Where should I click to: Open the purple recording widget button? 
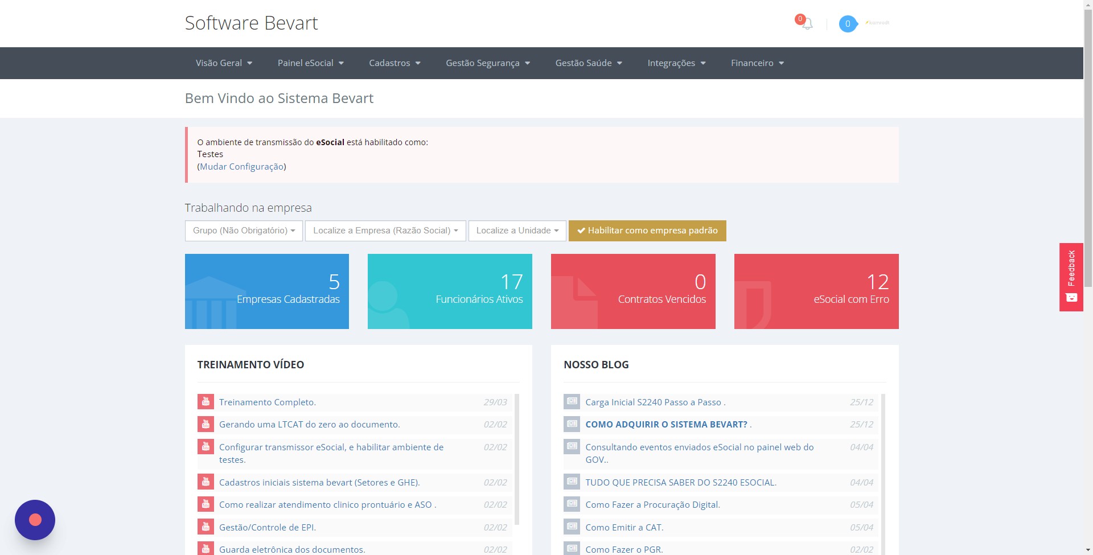(x=35, y=520)
